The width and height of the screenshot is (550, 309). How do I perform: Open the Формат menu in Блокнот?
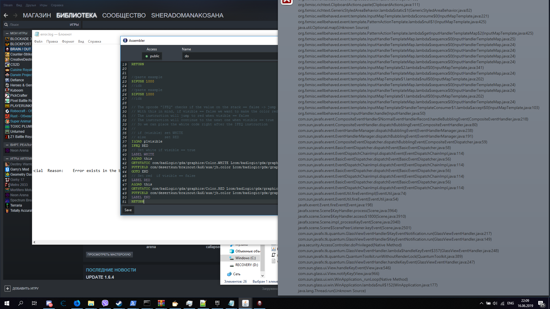(x=68, y=41)
